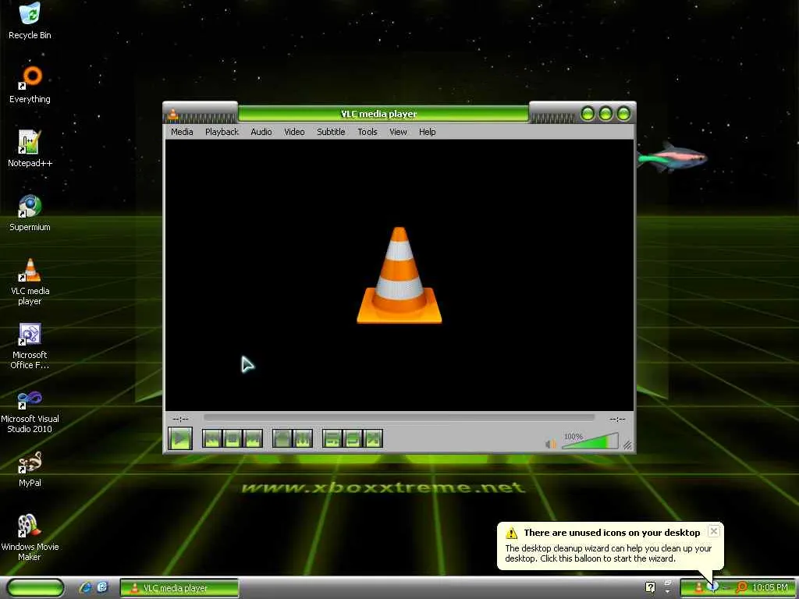This screenshot has height=599, width=799.
Task: Open the Subtitle menu
Action: click(331, 132)
